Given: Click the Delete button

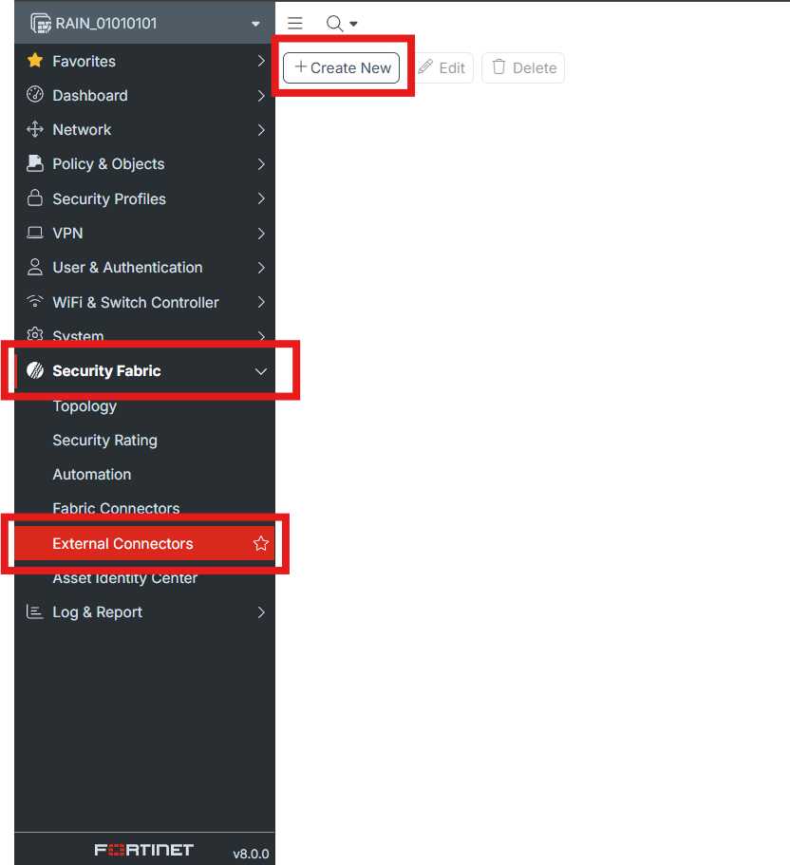Looking at the screenshot, I should click(523, 67).
